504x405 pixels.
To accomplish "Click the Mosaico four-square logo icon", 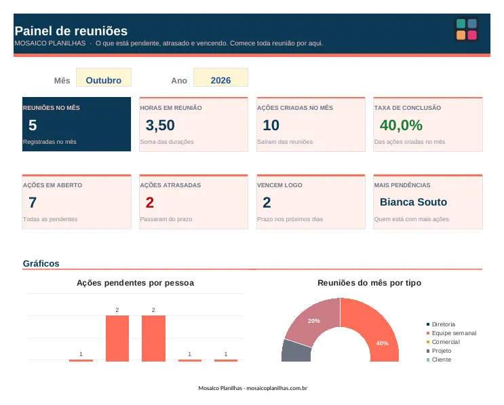I will pos(466,29).
